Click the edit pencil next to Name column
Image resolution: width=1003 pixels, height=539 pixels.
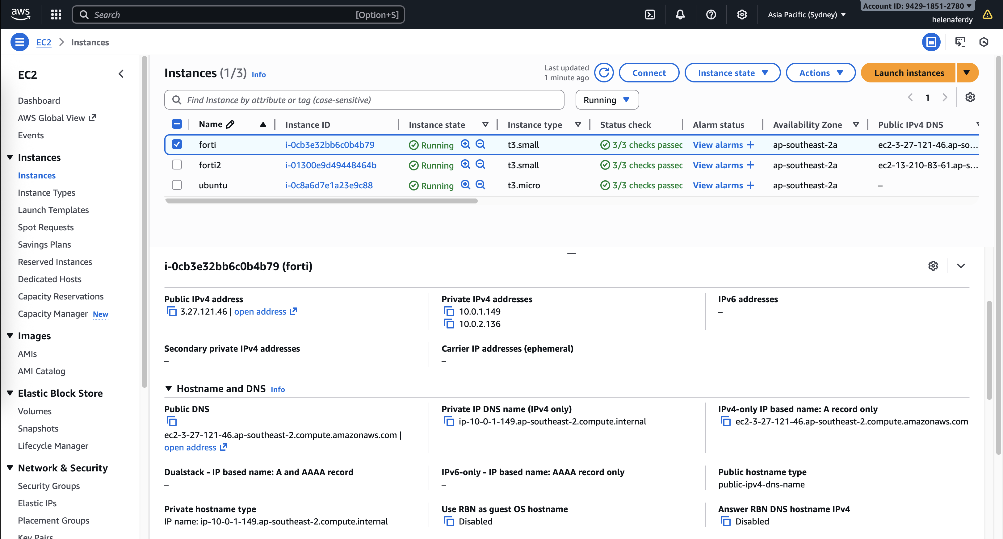tap(230, 124)
